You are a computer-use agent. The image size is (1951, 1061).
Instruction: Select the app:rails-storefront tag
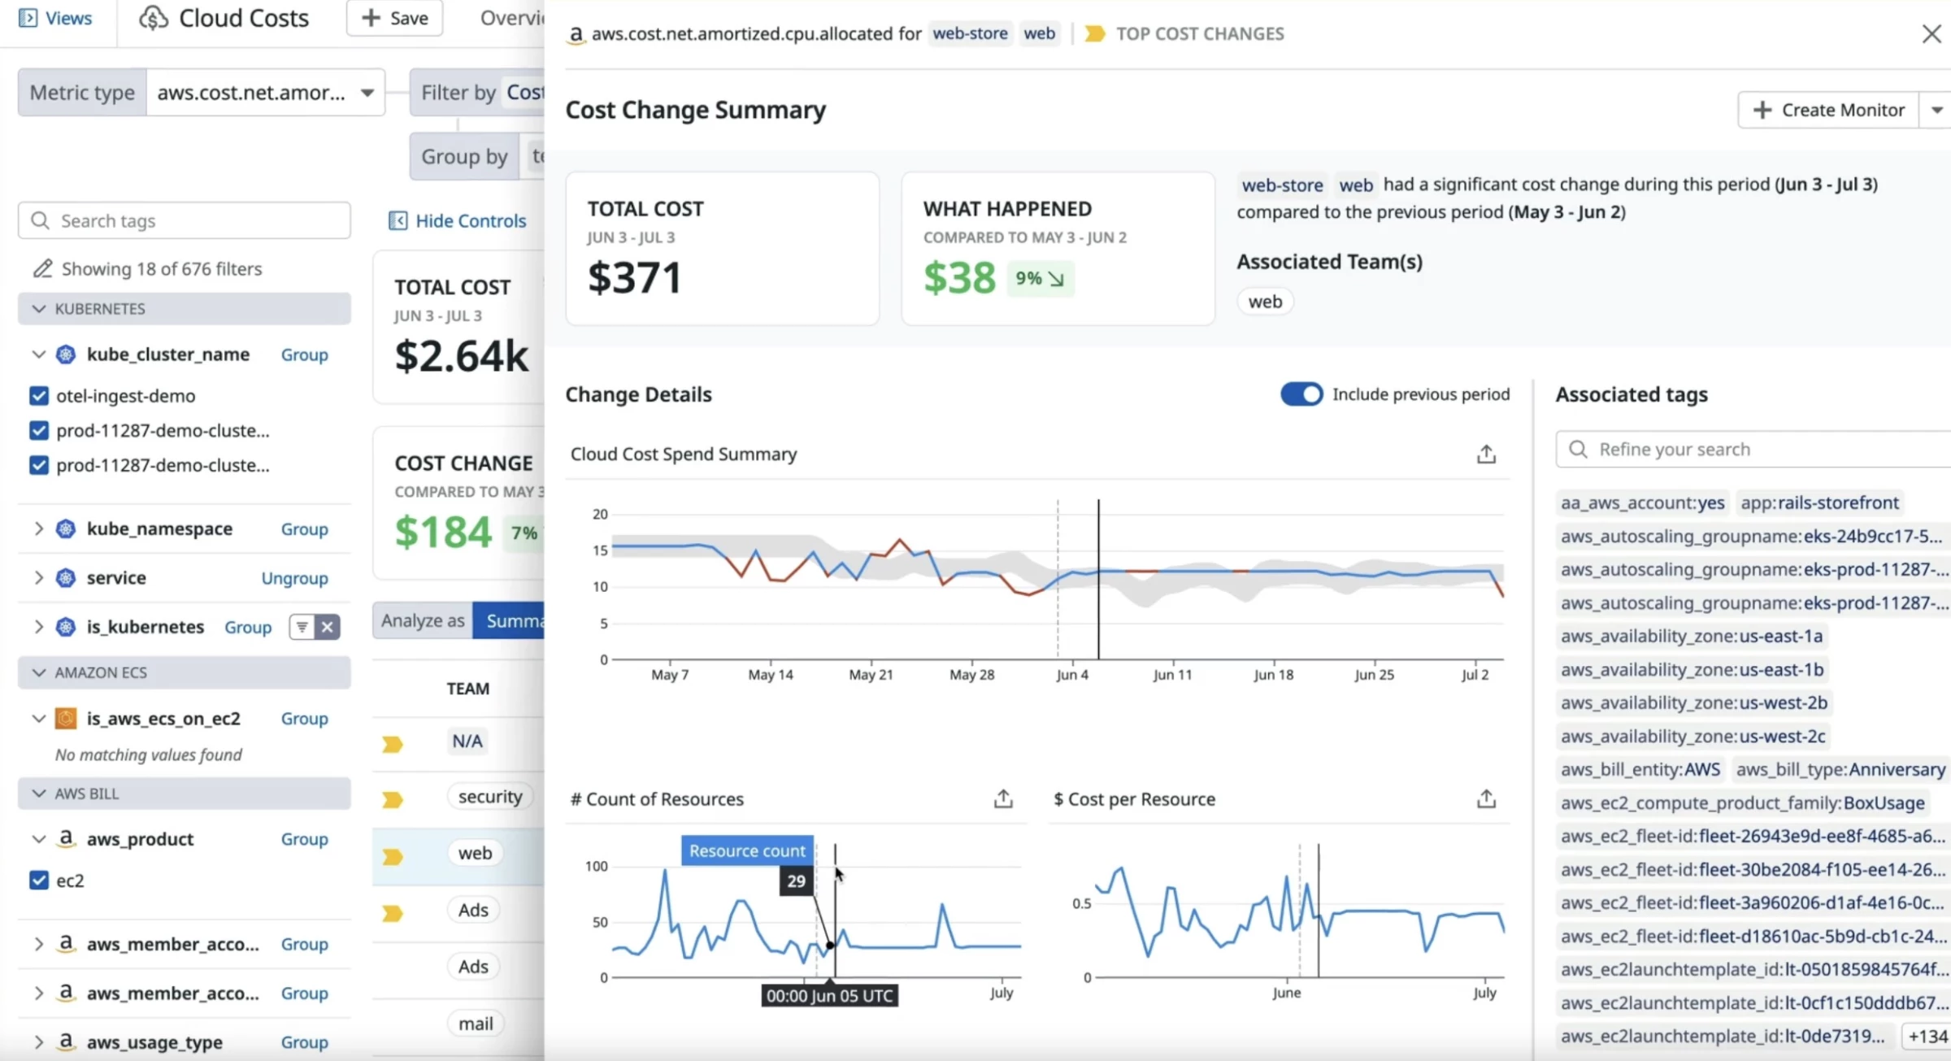1819,502
